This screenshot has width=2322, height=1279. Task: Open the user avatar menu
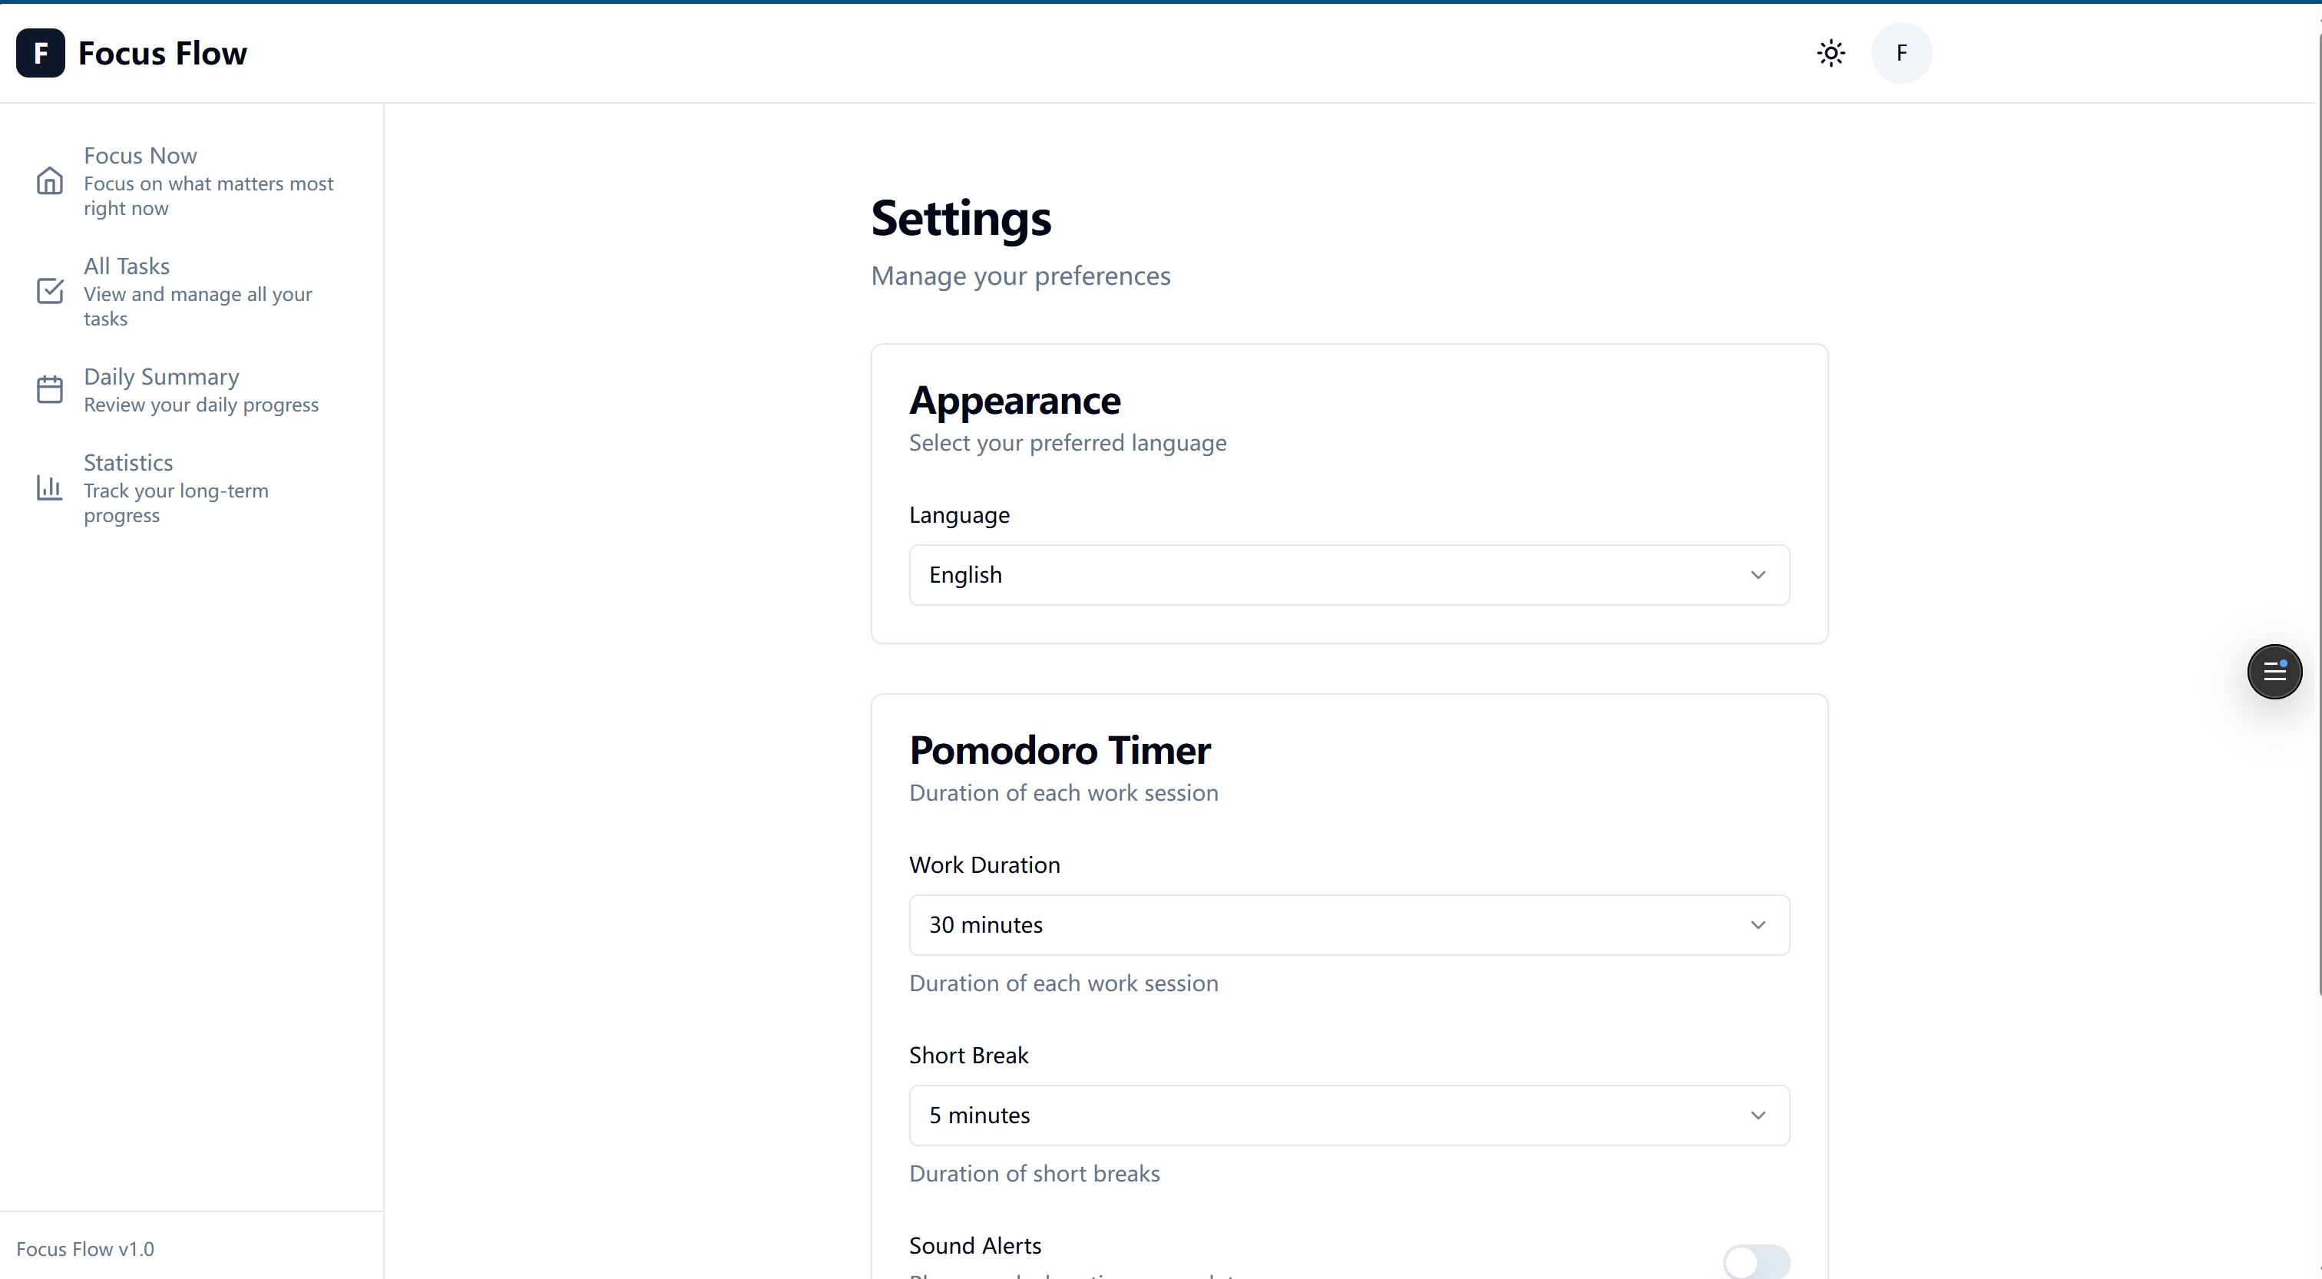pos(1901,53)
